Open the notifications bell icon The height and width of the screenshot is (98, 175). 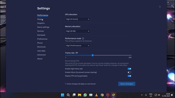[172, 95]
